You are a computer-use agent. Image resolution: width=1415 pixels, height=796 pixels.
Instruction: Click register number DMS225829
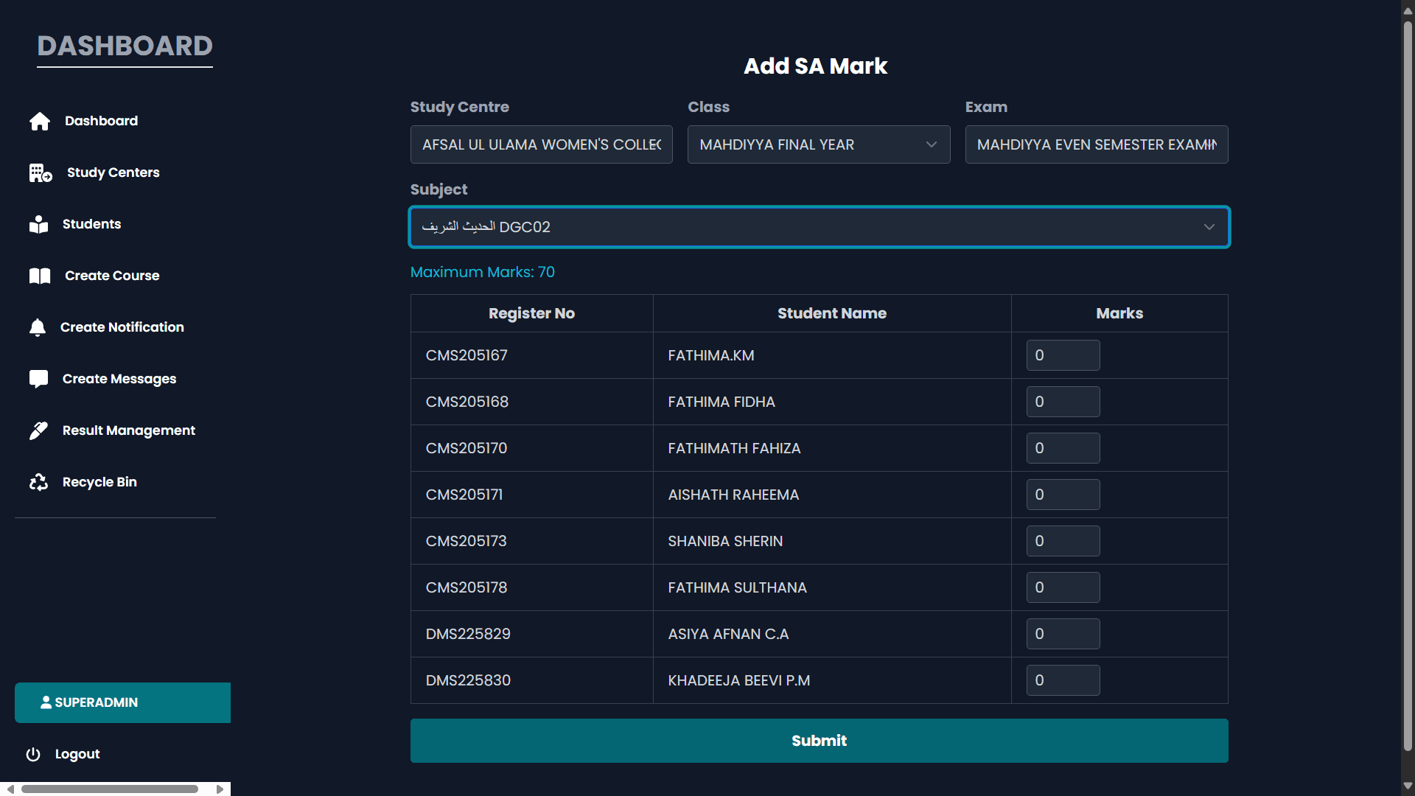point(468,634)
